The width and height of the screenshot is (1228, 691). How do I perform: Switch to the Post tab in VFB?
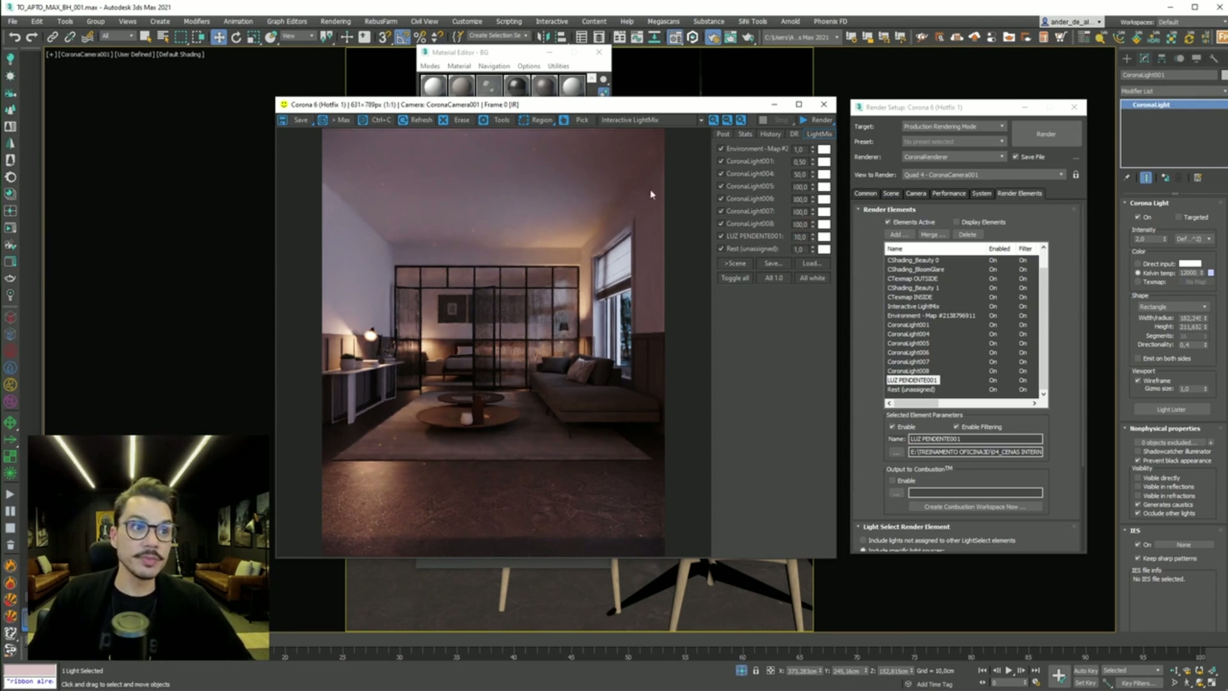click(x=723, y=134)
